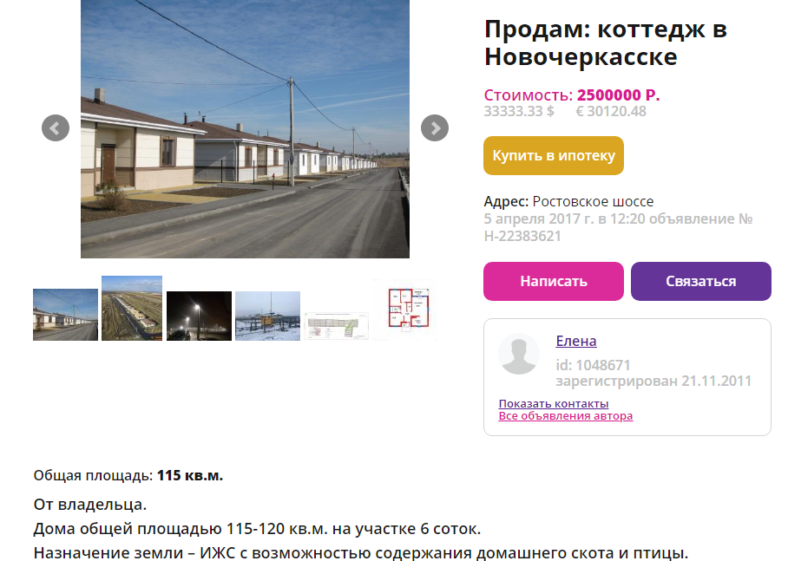Select street view cottage thumbnail
Image resolution: width=788 pixels, height=561 pixels.
click(65, 315)
